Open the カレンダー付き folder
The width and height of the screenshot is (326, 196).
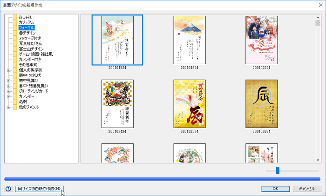coord(30,60)
